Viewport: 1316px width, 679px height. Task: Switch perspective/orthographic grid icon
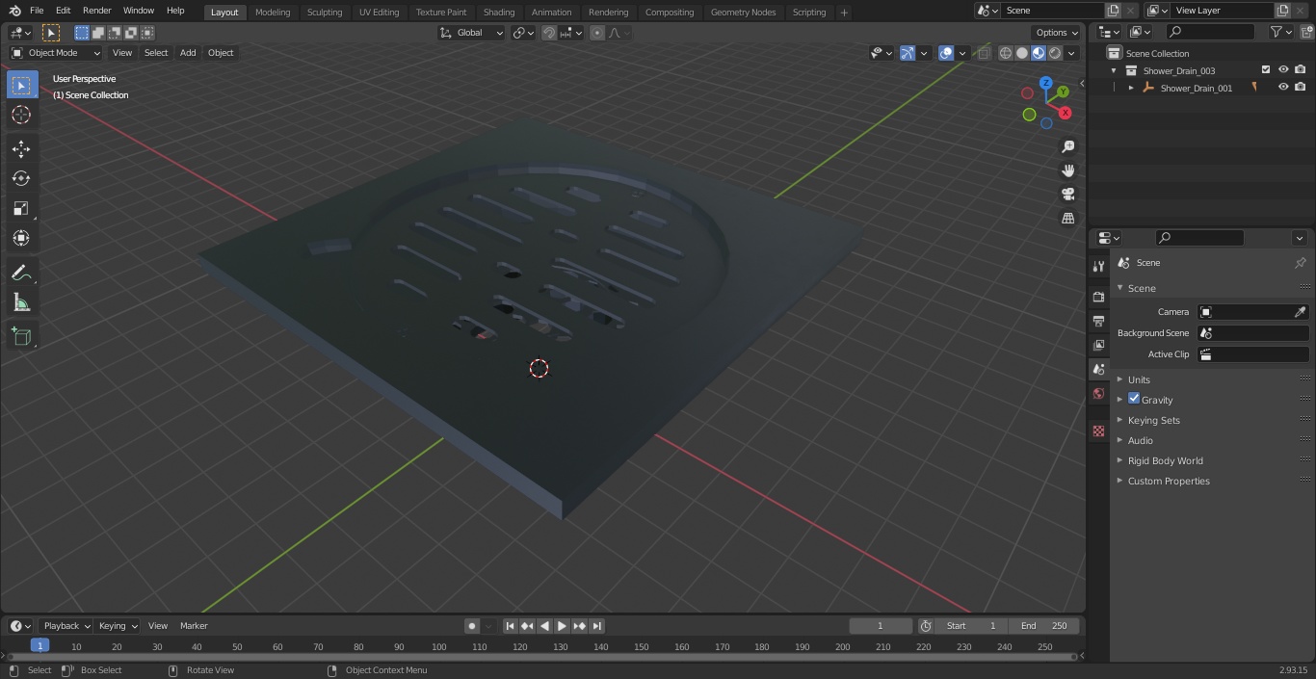click(1067, 219)
